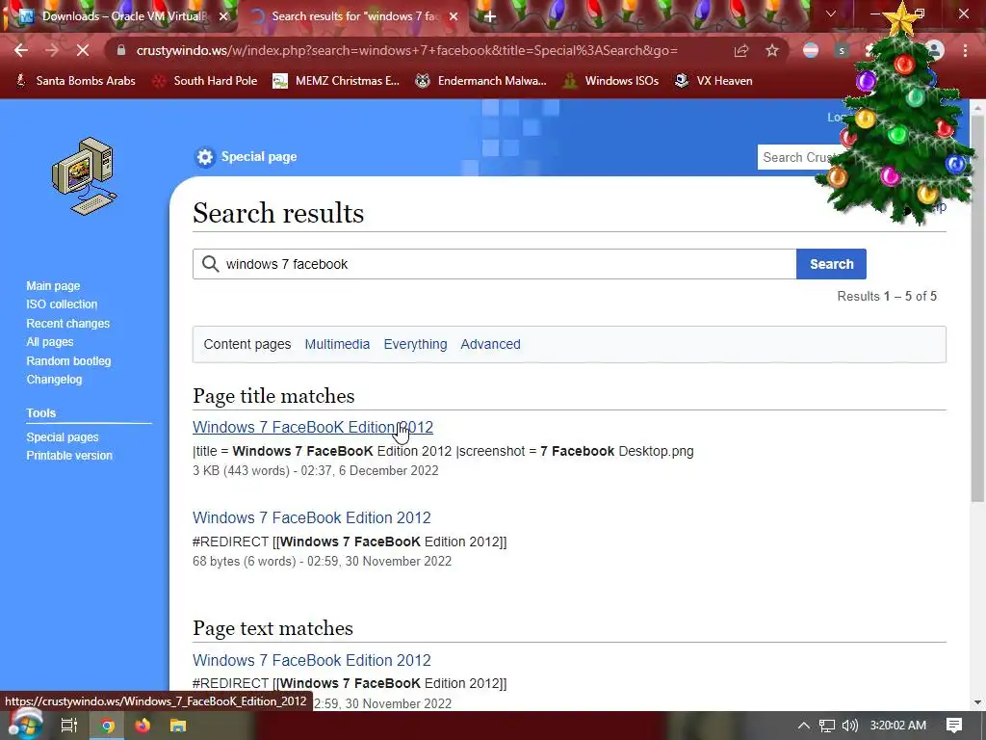Click the blue Search button
Viewport: 986px width, 740px height.
[x=831, y=264]
